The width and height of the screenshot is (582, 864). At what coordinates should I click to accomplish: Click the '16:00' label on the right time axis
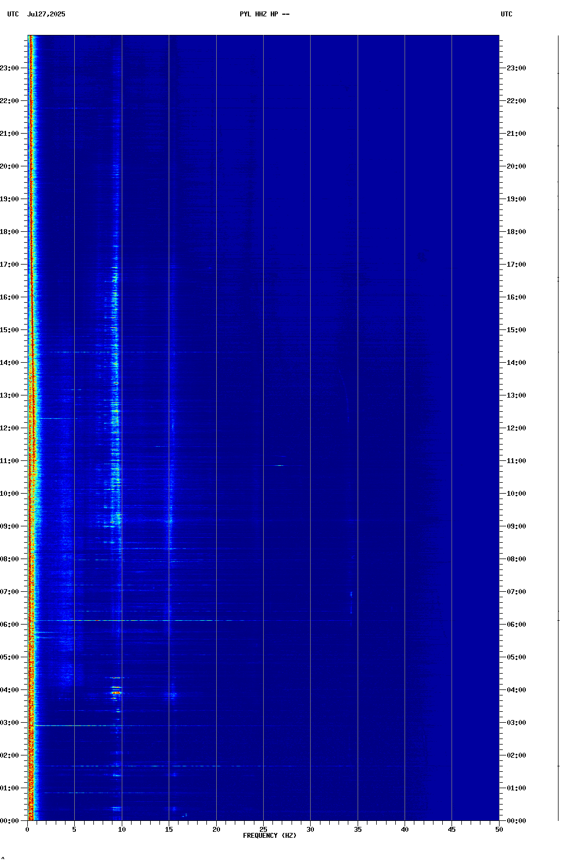click(x=516, y=297)
